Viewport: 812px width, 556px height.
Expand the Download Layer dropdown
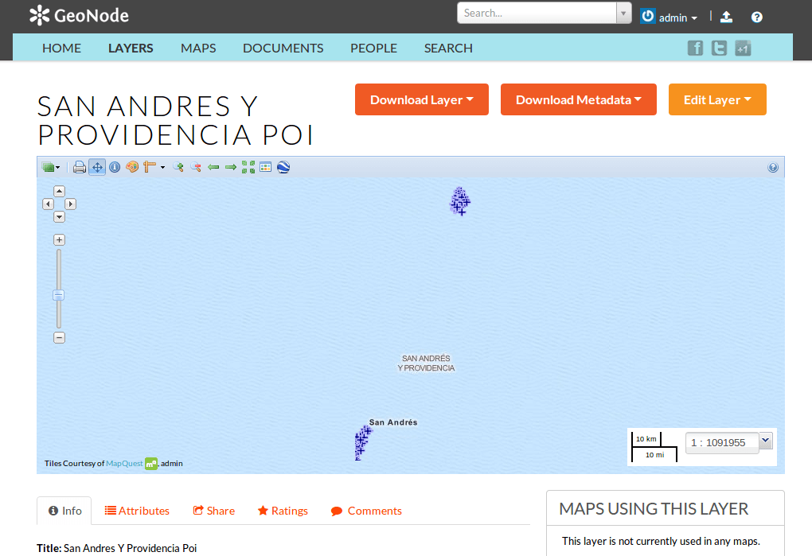[422, 99]
